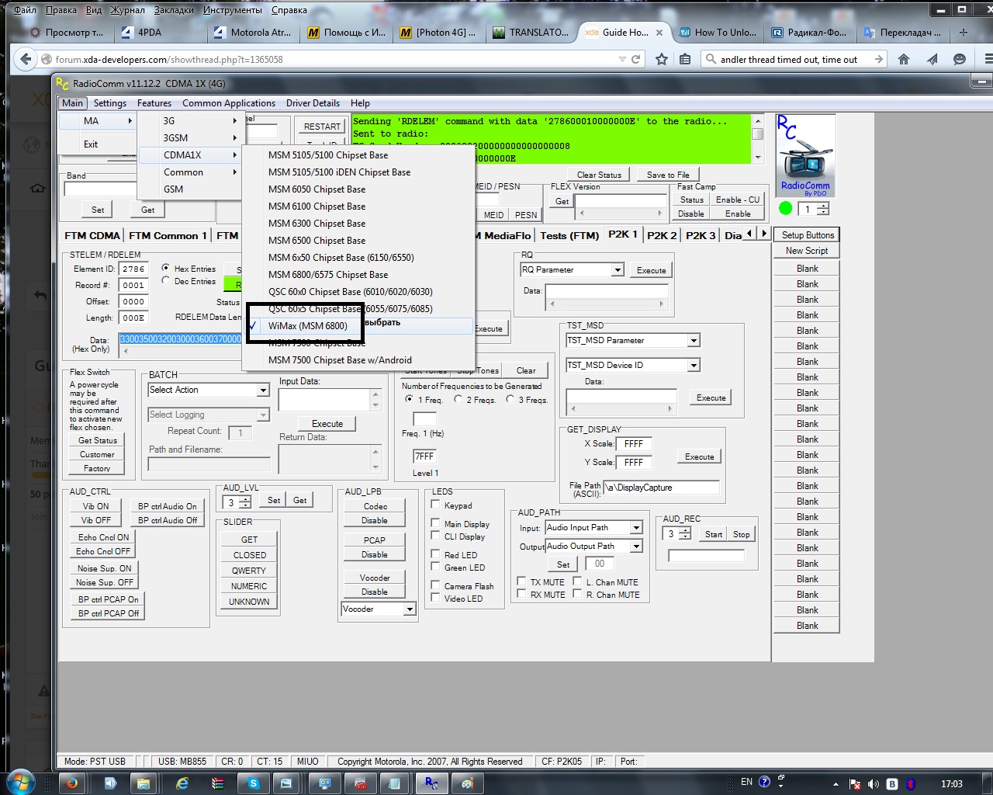Click the green status indicator circle

pos(786,208)
